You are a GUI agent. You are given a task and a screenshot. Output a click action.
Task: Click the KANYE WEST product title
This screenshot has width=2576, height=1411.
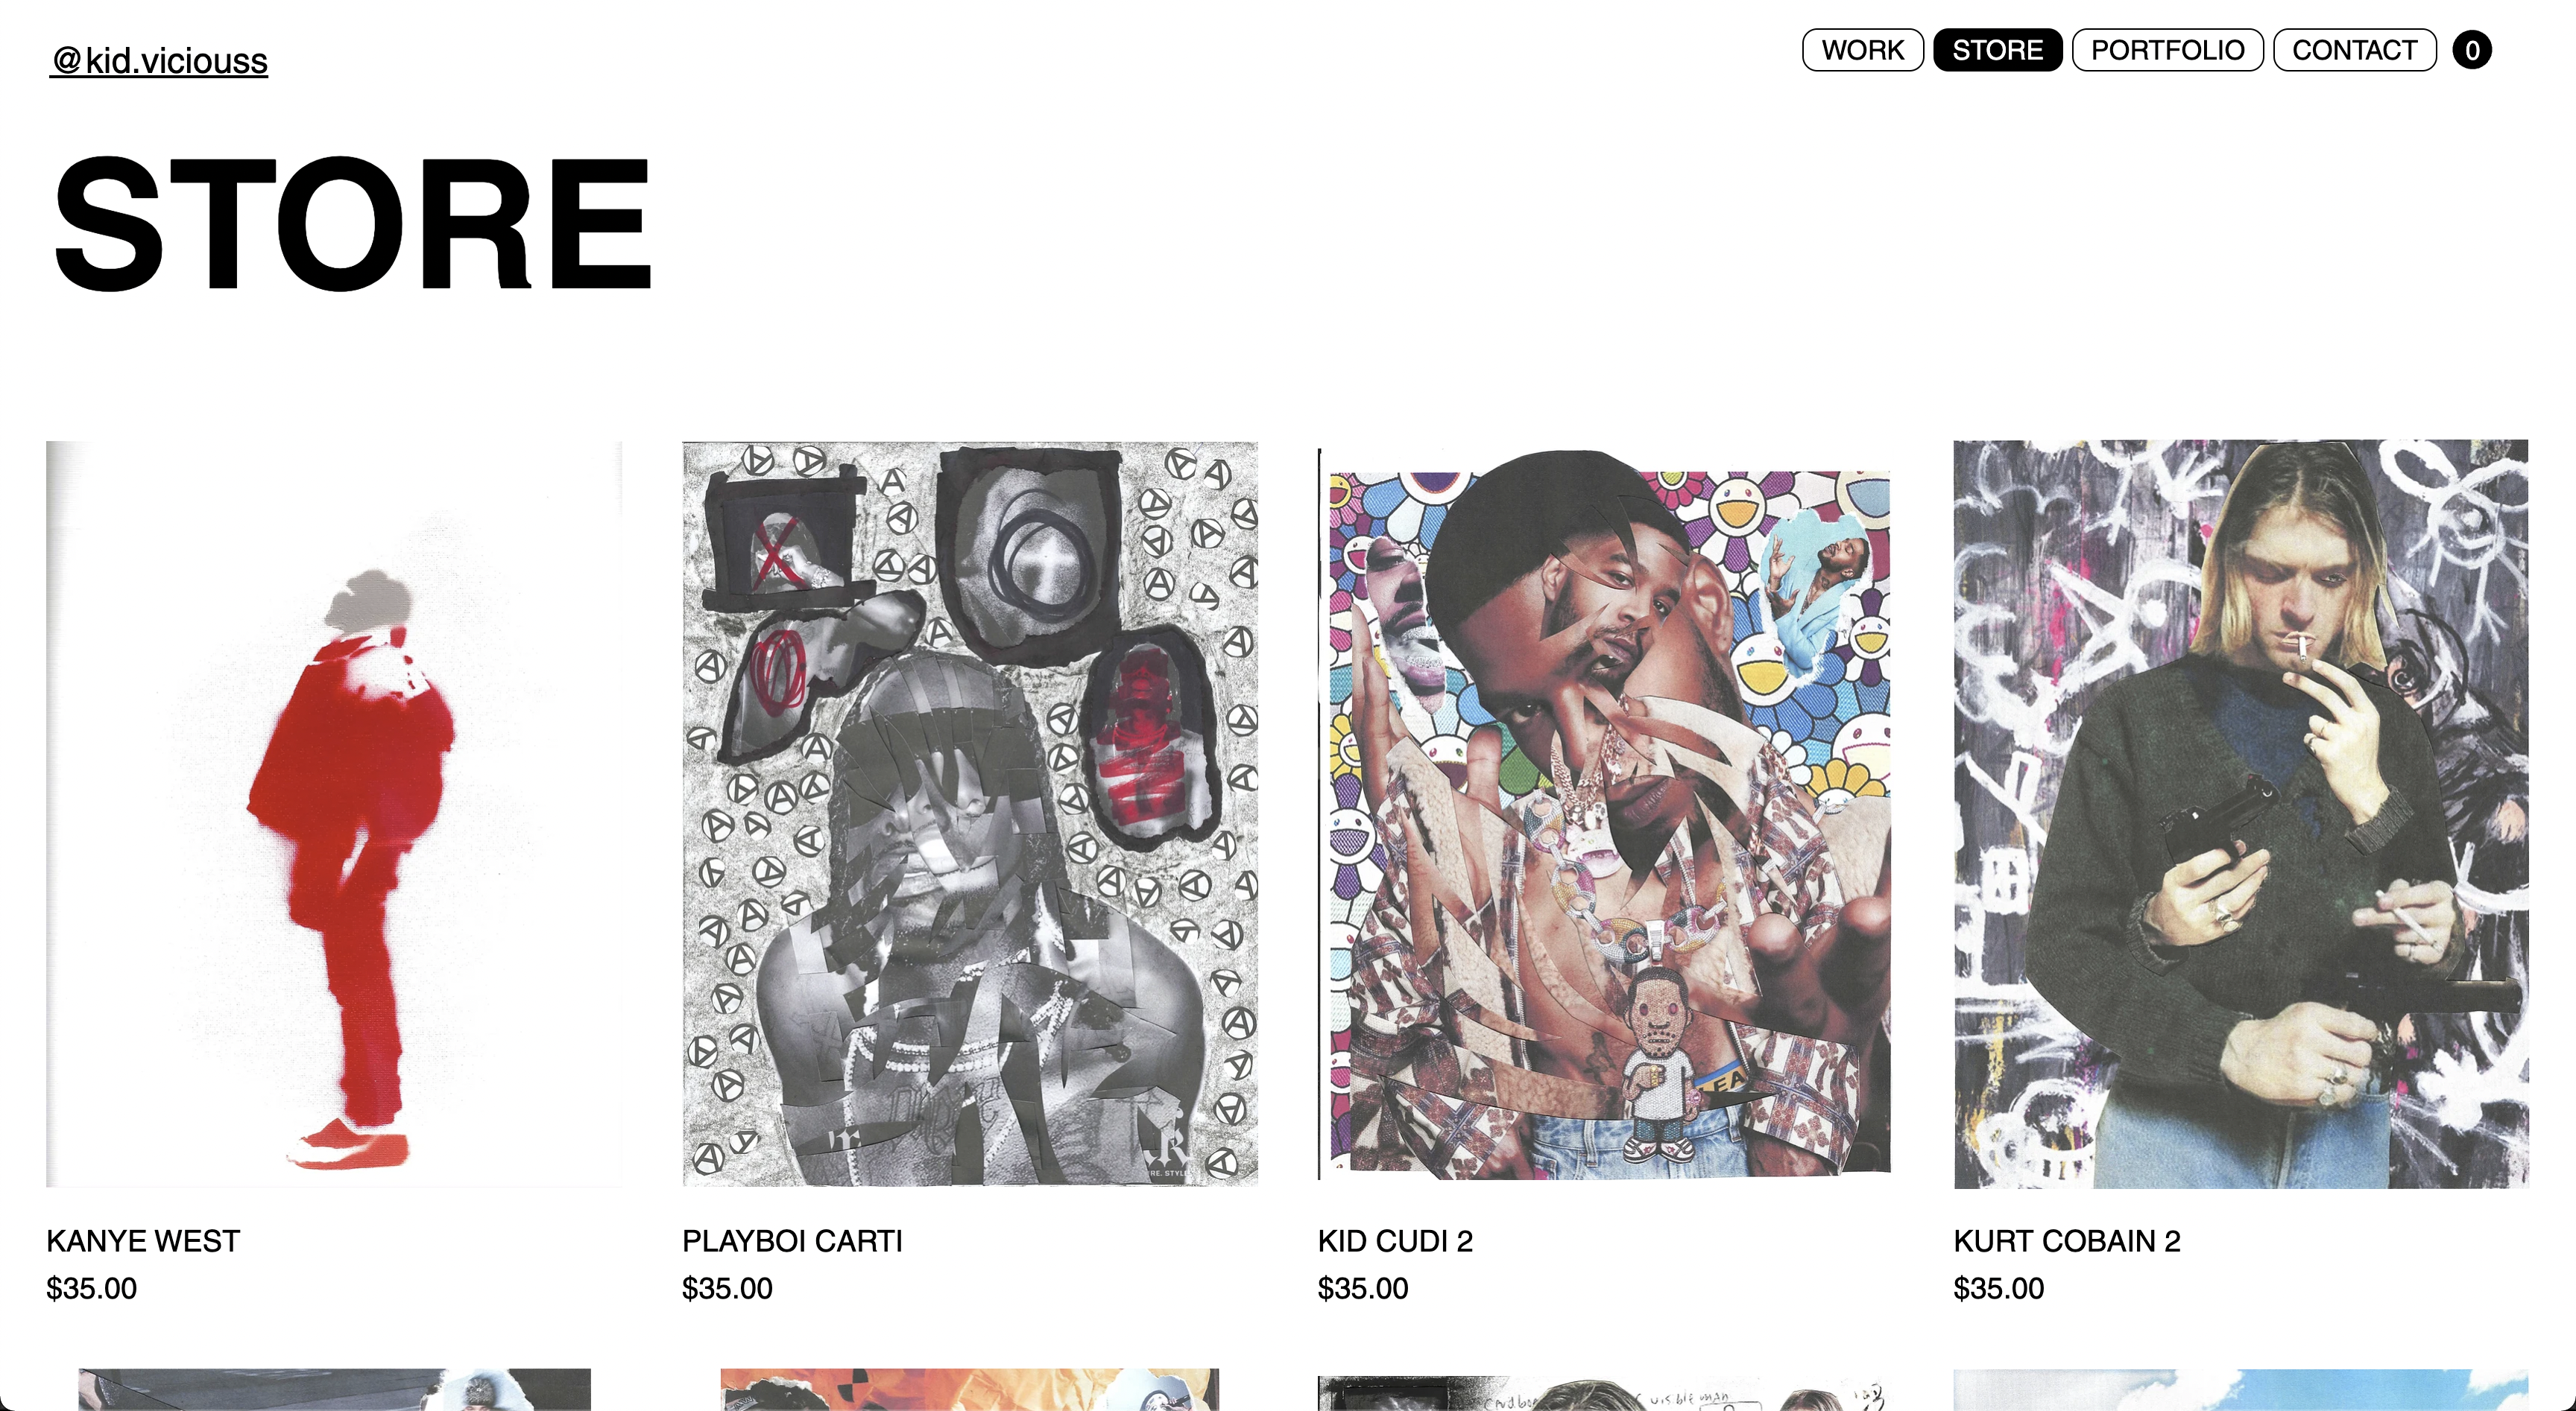143,1241
